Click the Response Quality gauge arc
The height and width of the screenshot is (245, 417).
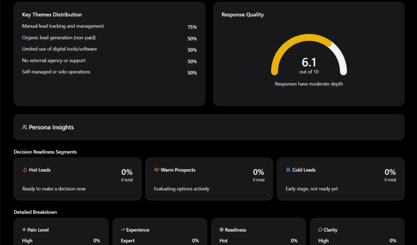point(309,54)
